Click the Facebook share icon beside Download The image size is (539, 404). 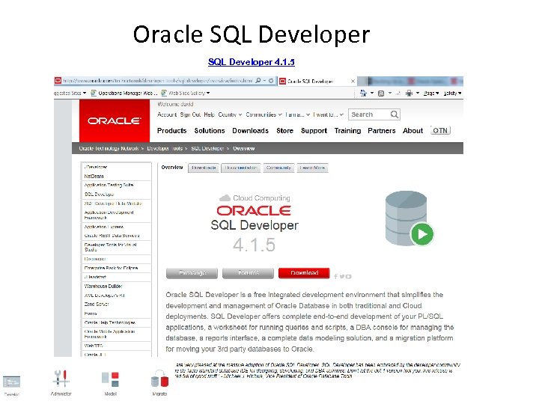tap(336, 276)
